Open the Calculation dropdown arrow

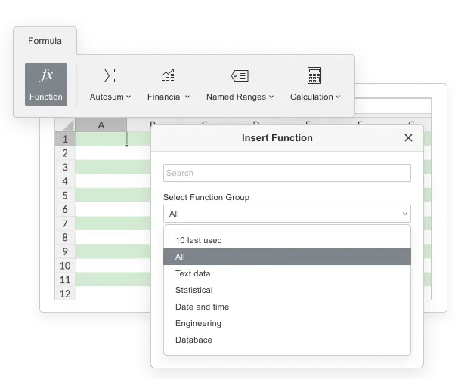[x=338, y=97]
